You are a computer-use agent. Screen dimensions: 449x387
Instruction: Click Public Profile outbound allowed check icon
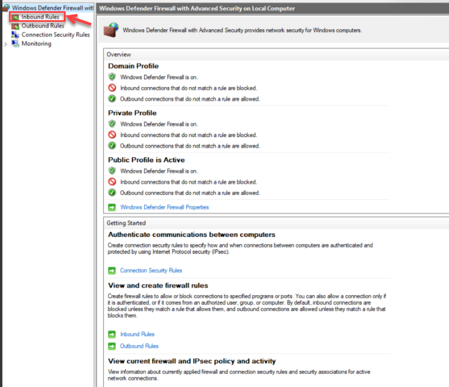(112, 192)
